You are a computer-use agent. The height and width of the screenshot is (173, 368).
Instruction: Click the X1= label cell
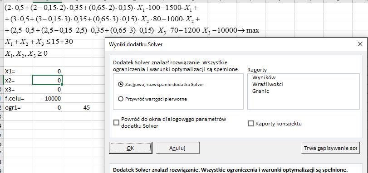(x=18, y=71)
